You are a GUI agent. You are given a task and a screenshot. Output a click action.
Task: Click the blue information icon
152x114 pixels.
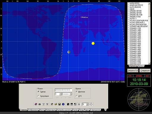click(63, 104)
